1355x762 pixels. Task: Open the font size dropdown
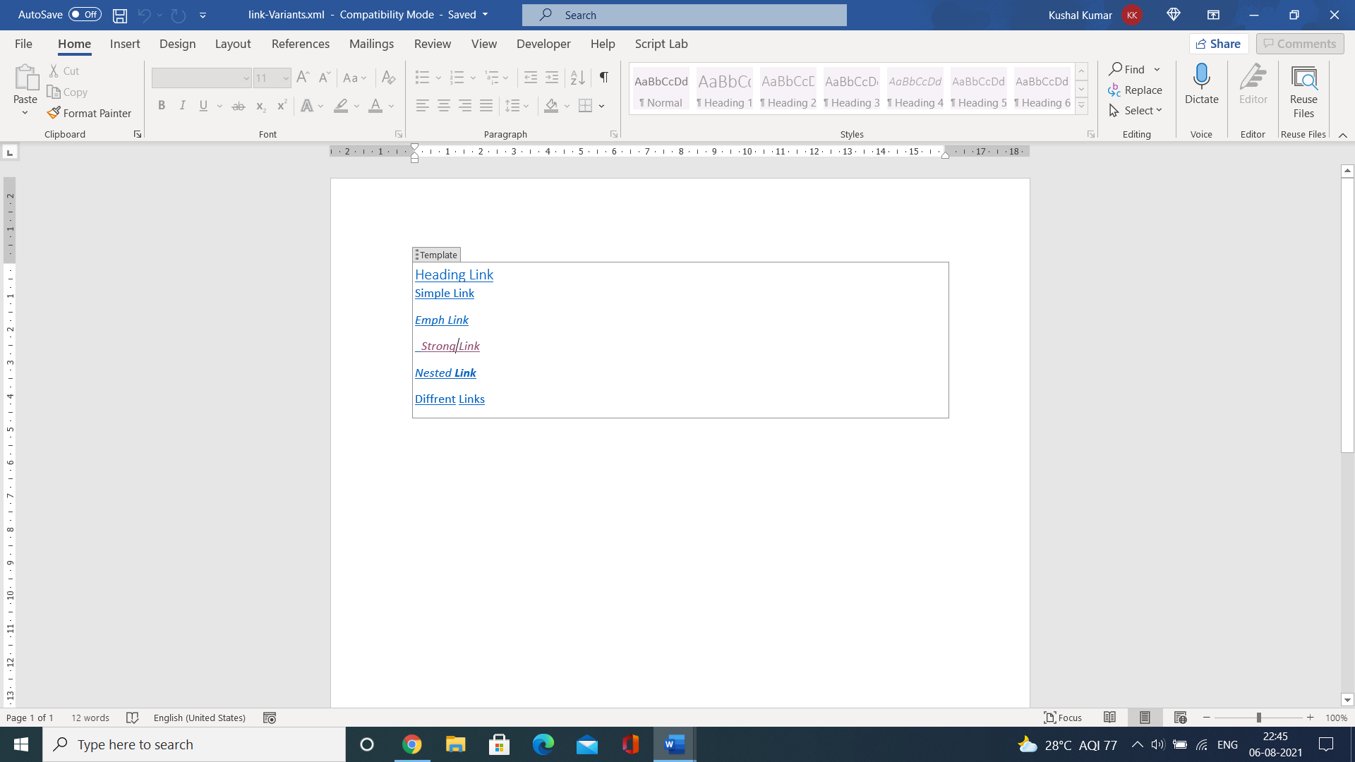point(286,78)
